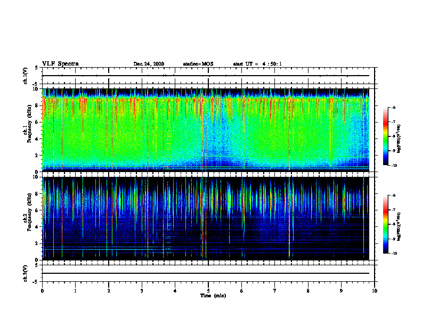The width and height of the screenshot is (422, 326).
Task: Click the "-8" tick on ch.1 colorbar
Action: pyautogui.click(x=393, y=136)
